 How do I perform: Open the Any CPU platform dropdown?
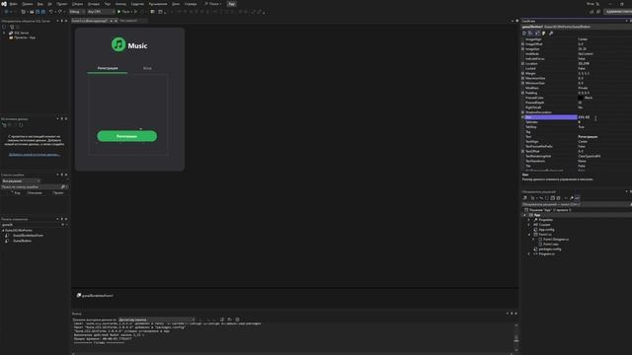101,12
